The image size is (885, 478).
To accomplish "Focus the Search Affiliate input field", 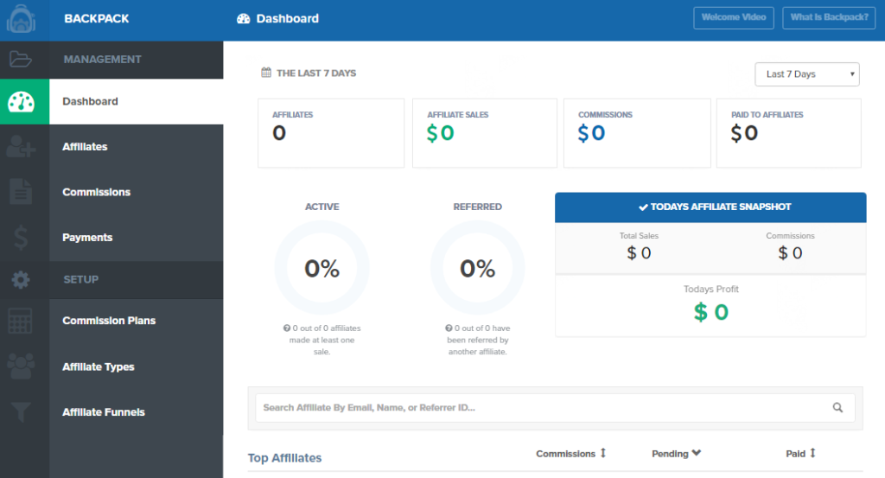I will (x=556, y=407).
